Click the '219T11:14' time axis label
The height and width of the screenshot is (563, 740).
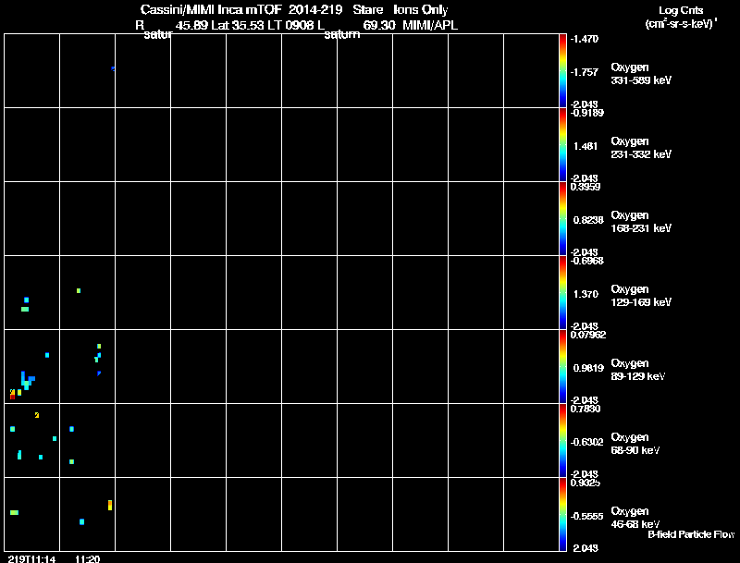31,559
